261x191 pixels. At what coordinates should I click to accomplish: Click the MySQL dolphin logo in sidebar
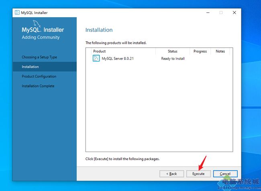[37, 24]
